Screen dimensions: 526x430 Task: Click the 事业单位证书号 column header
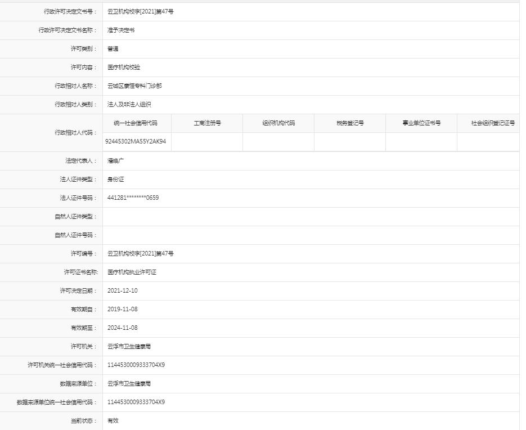tap(422, 123)
